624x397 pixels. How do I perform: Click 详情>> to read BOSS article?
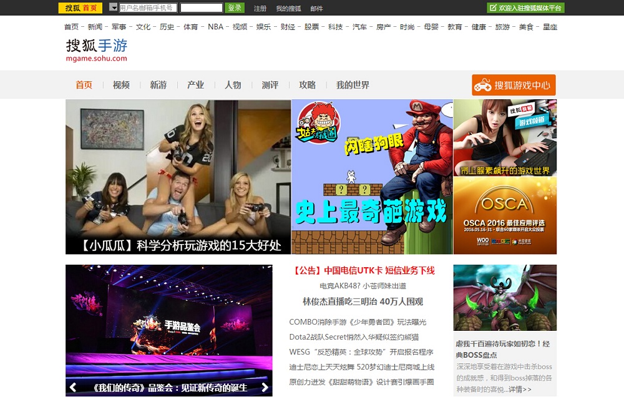(x=520, y=389)
